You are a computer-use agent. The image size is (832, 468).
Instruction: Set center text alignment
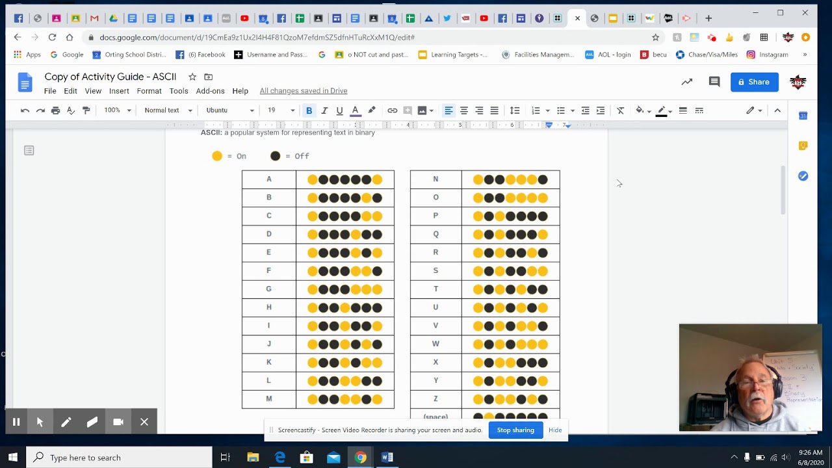464,110
